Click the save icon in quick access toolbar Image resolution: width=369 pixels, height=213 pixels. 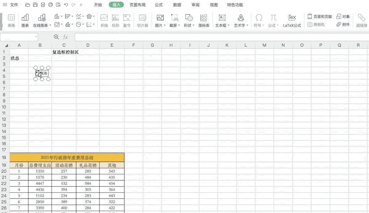click(35, 5)
